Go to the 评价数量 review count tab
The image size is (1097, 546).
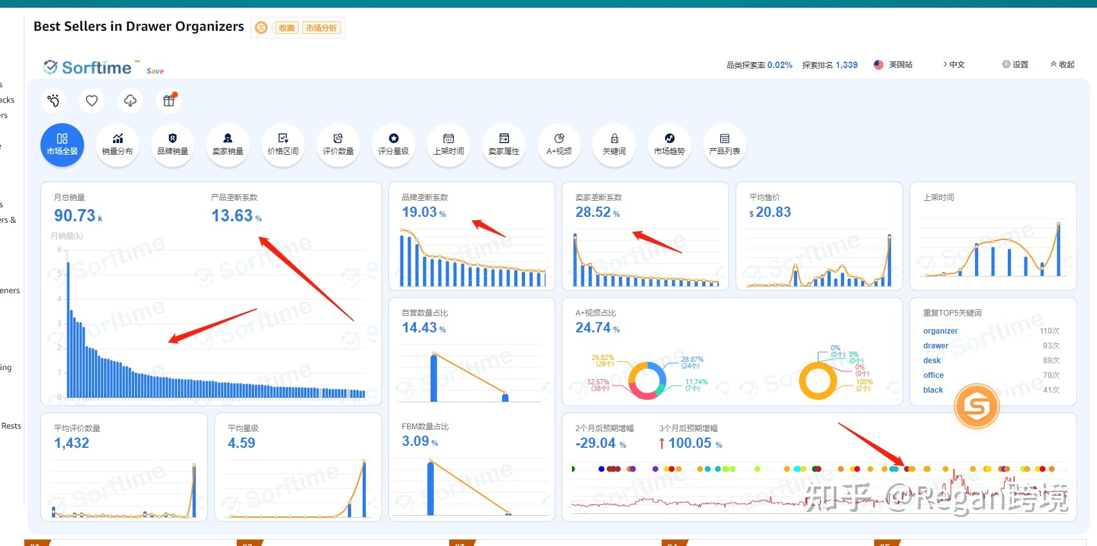click(x=338, y=145)
